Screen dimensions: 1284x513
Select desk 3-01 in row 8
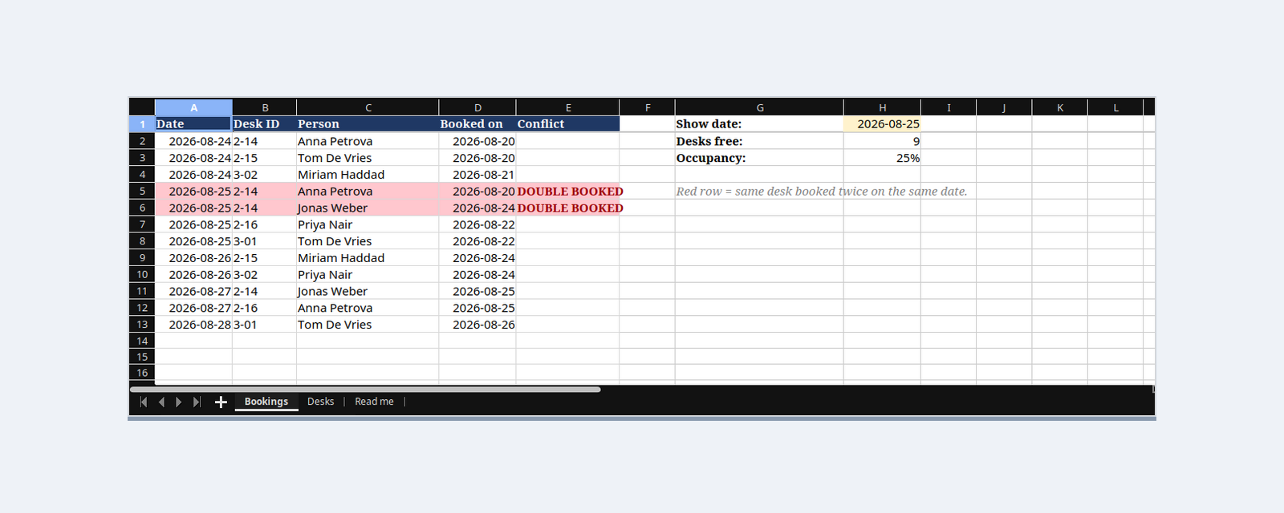(265, 241)
